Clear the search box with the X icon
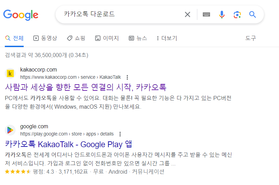 [x=187, y=14]
